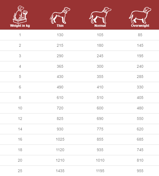Click the Thin value 610
The height and width of the screenshot is (176, 159).
[60, 98]
